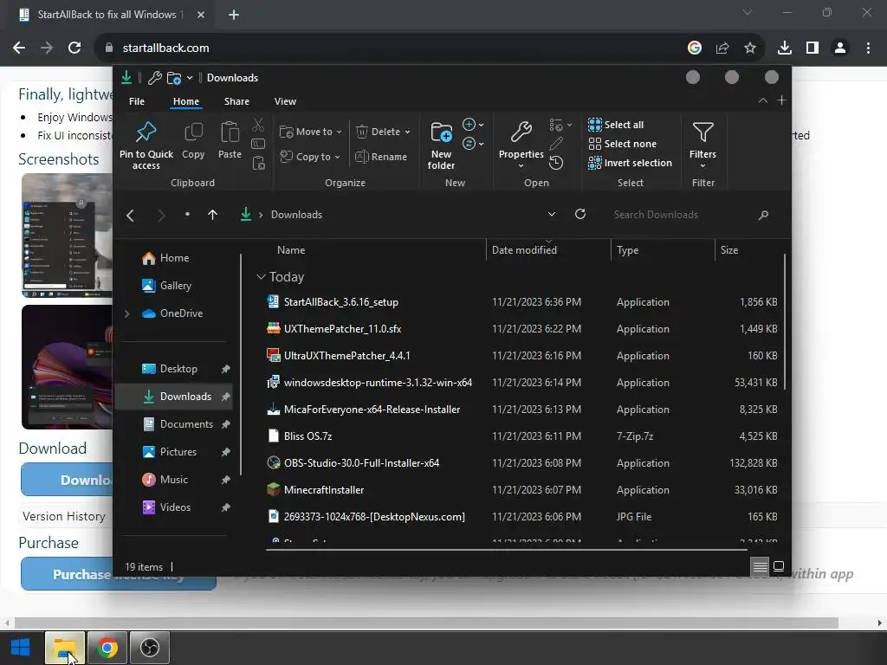Click Invert selection in ribbon
This screenshot has height=665, width=887.
coord(631,163)
